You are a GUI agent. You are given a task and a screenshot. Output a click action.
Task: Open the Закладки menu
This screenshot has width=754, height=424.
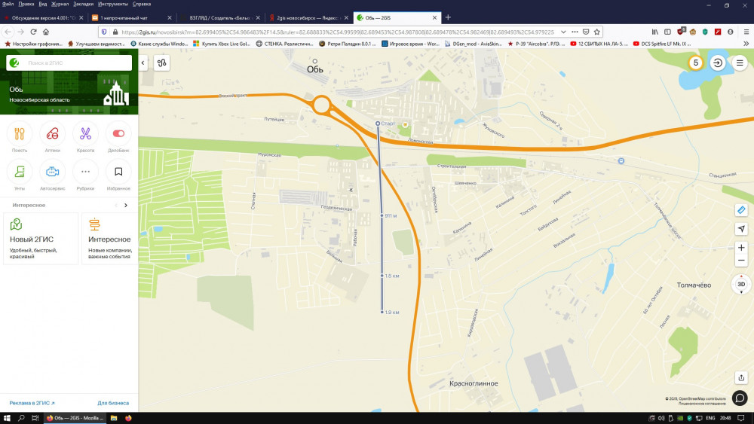point(83,4)
